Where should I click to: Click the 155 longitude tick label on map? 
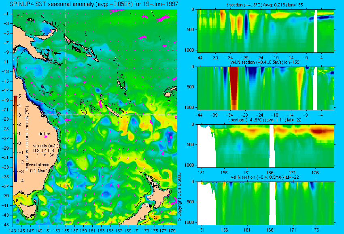click(x=66, y=230)
